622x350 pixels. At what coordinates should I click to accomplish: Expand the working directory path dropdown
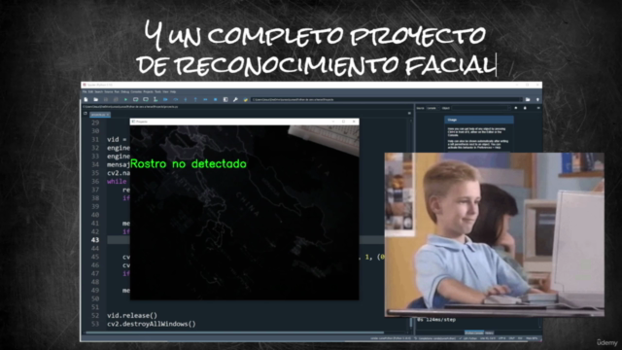pyautogui.click(x=520, y=99)
